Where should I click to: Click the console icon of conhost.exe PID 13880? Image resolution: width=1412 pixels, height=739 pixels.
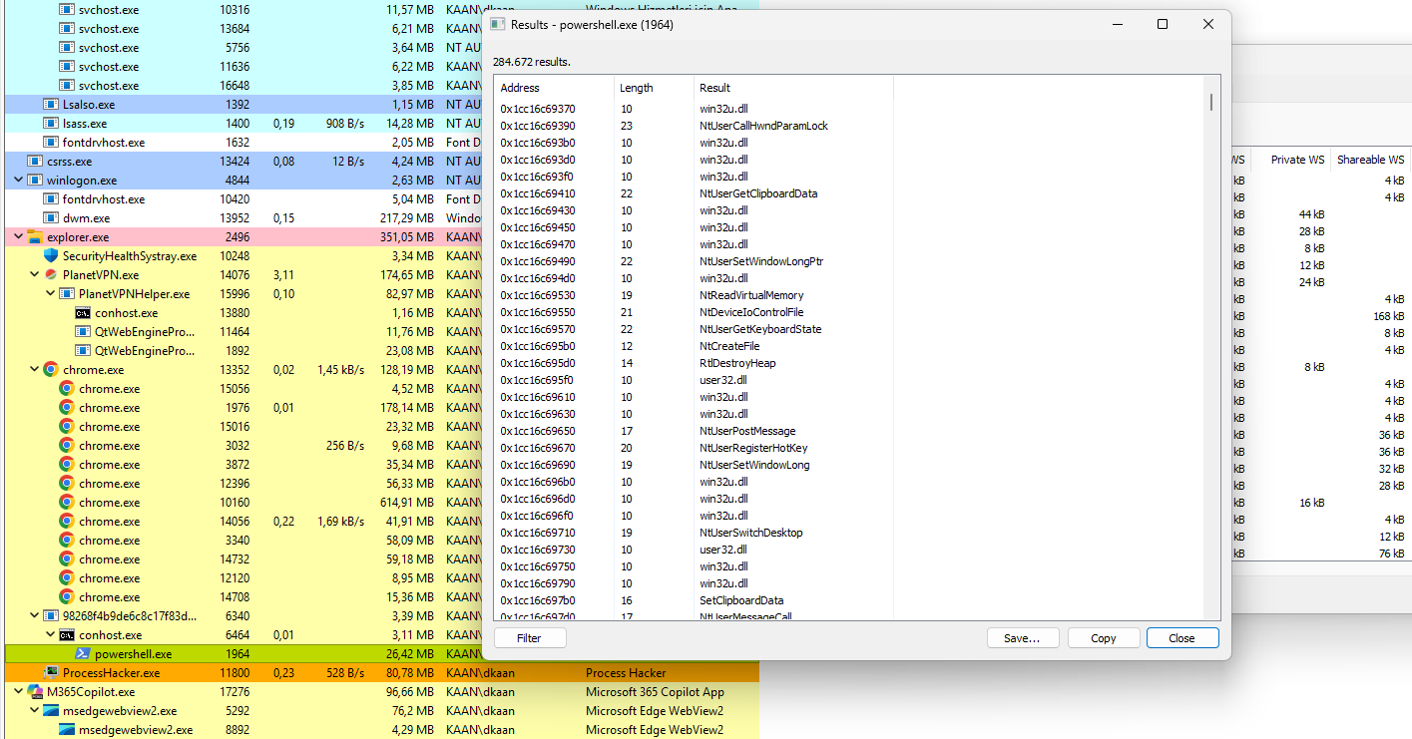coord(83,313)
